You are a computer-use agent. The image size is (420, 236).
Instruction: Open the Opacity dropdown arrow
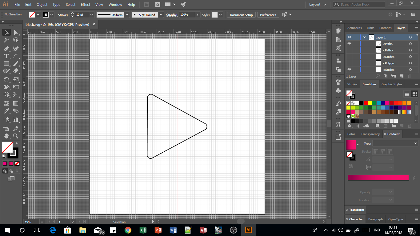pos(197,15)
